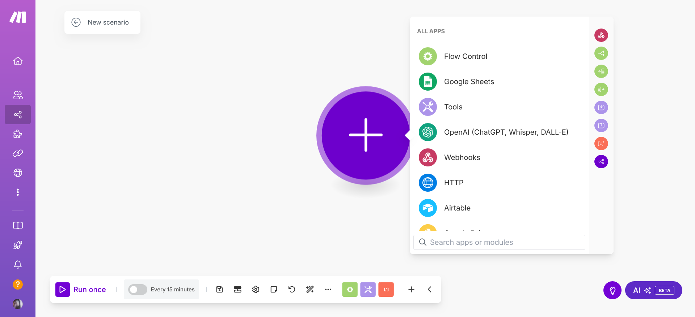The image size is (695, 317).
Task: Click the lavender Set variable shortcut icon
Action: [x=601, y=108]
